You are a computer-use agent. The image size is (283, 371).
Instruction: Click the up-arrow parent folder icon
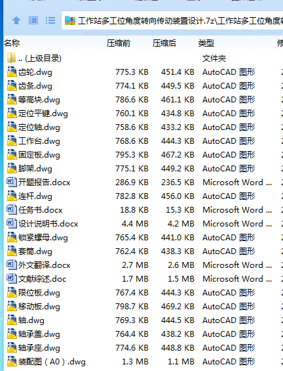pos(16,20)
